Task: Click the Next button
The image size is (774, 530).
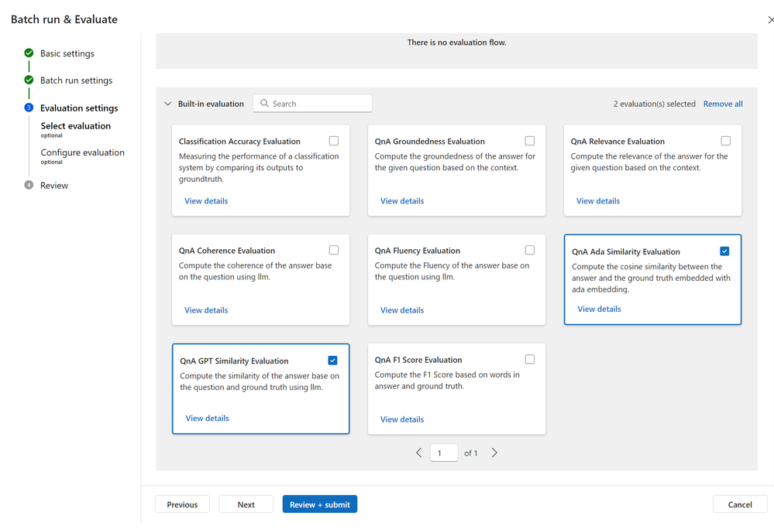Action: 246,504
